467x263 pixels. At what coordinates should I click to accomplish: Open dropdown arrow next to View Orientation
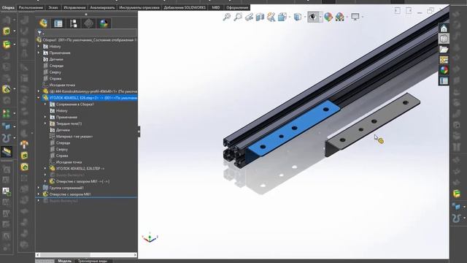[290, 17]
